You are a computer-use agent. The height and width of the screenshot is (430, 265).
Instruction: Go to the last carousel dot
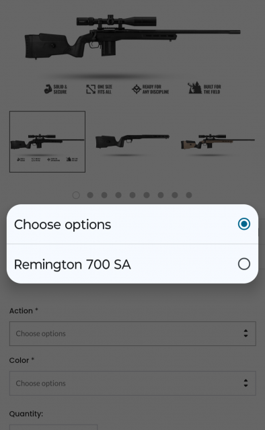(188, 195)
